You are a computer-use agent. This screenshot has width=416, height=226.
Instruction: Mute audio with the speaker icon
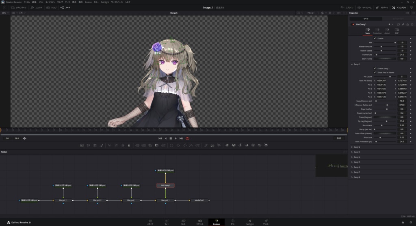click(25, 138)
